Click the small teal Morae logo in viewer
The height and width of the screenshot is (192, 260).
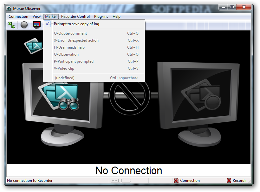[x=34, y=46]
